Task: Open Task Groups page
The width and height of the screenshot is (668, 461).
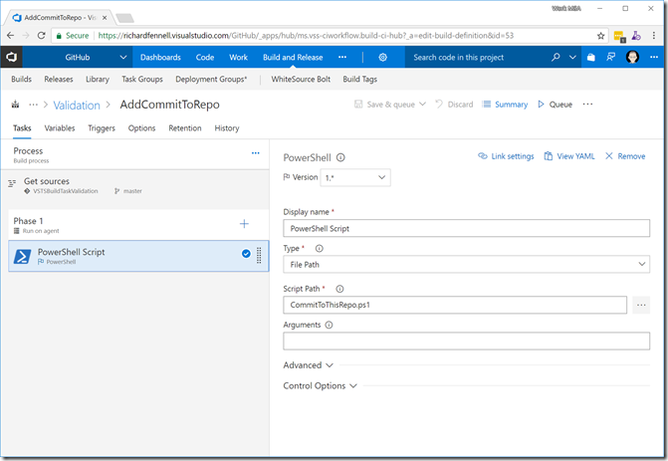Action: [142, 80]
